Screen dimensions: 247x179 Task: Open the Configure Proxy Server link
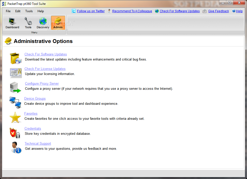point(42,84)
